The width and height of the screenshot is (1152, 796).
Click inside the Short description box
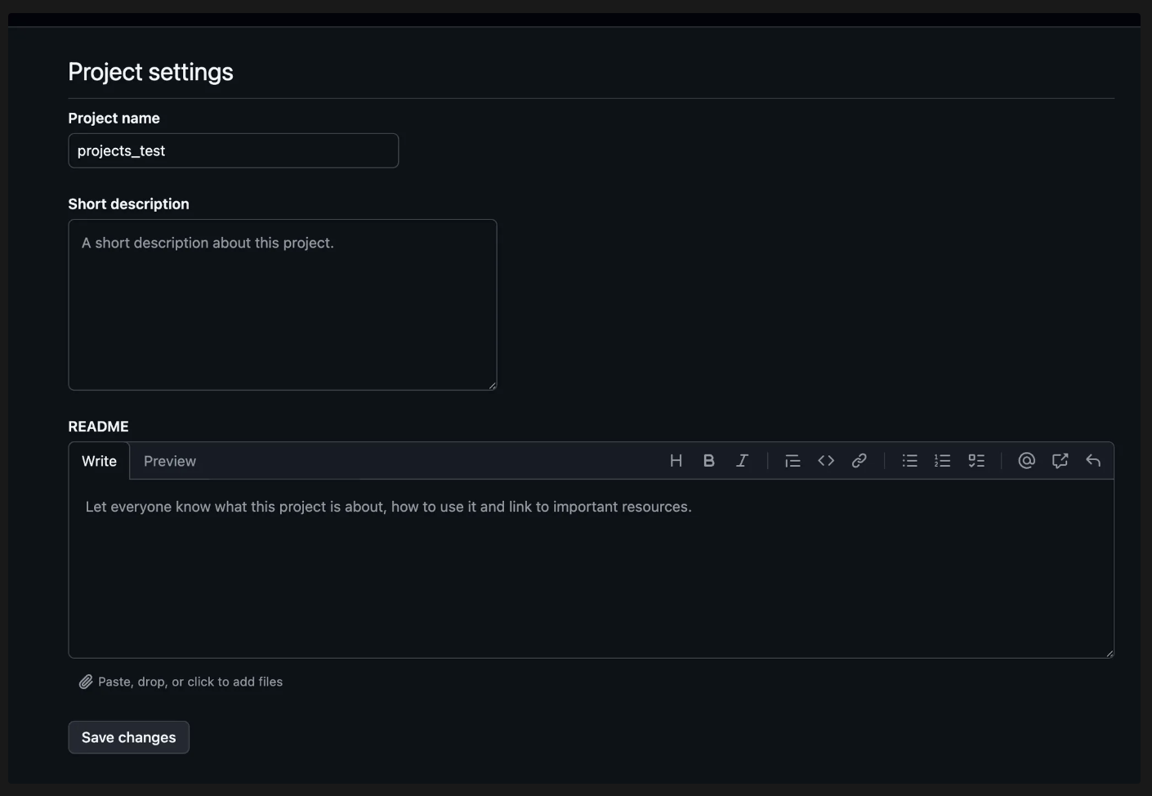282,302
